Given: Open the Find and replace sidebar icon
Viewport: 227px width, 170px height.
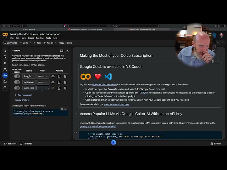Looking at the screenshot, I should [x=5, y=57].
